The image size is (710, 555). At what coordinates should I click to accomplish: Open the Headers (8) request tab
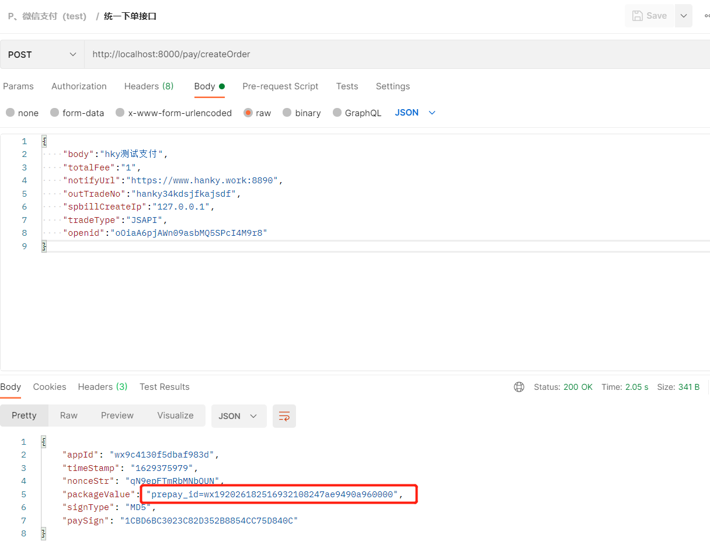pyautogui.click(x=149, y=86)
